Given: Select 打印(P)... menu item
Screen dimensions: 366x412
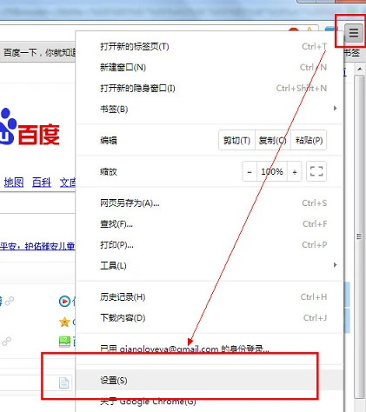Looking at the screenshot, I should click(210, 245).
